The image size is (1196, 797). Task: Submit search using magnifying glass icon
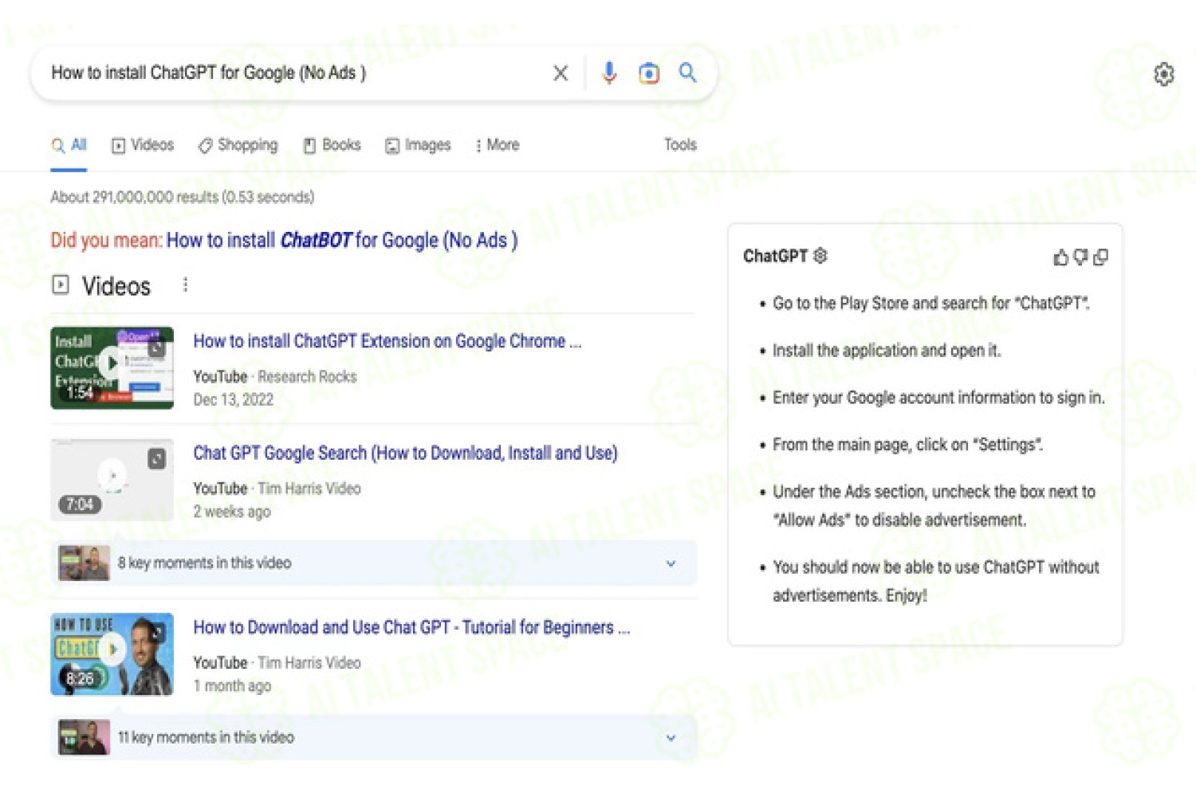687,73
